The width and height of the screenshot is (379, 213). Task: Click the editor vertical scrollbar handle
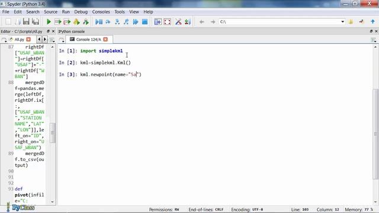tap(53, 133)
